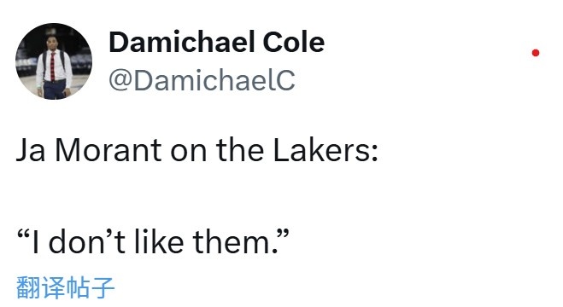Click the word 'them.' in the quote

[x=235, y=242]
